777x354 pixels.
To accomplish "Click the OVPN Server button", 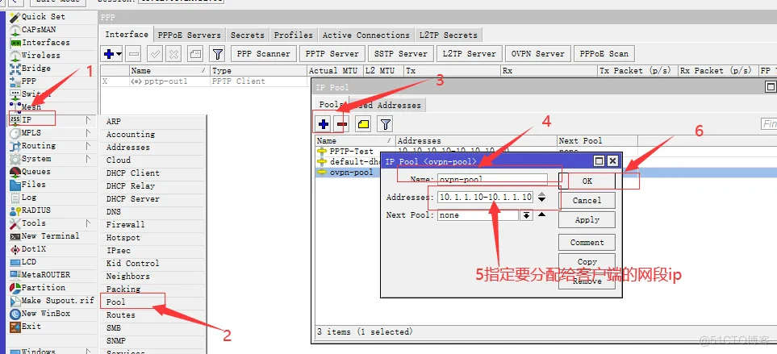I will click(x=537, y=54).
